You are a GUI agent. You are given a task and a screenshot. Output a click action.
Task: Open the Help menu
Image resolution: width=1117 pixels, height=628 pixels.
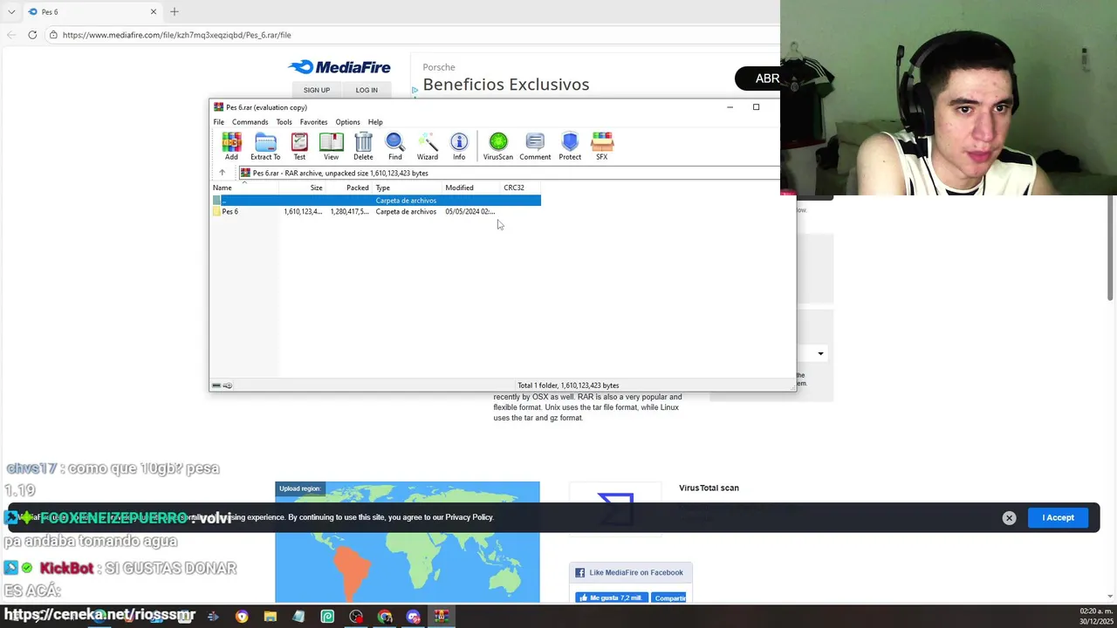click(x=375, y=122)
